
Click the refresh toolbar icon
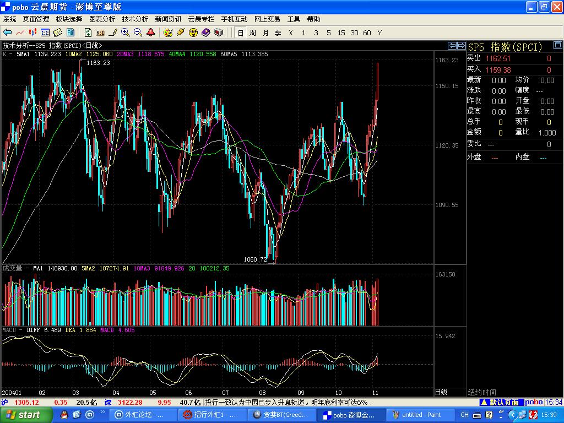pos(88,32)
